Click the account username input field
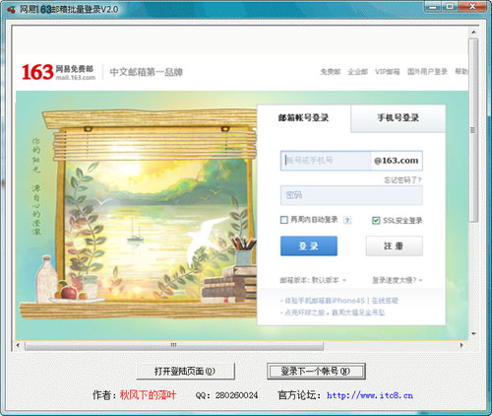 pyautogui.click(x=326, y=161)
